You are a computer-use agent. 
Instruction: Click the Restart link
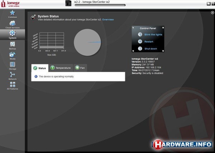(149, 42)
